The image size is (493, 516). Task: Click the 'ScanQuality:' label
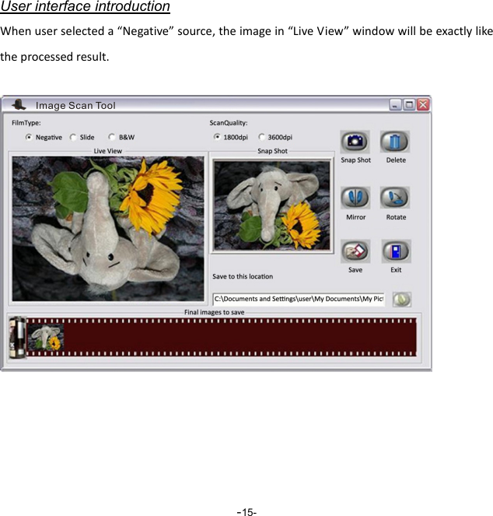pyautogui.click(x=229, y=123)
